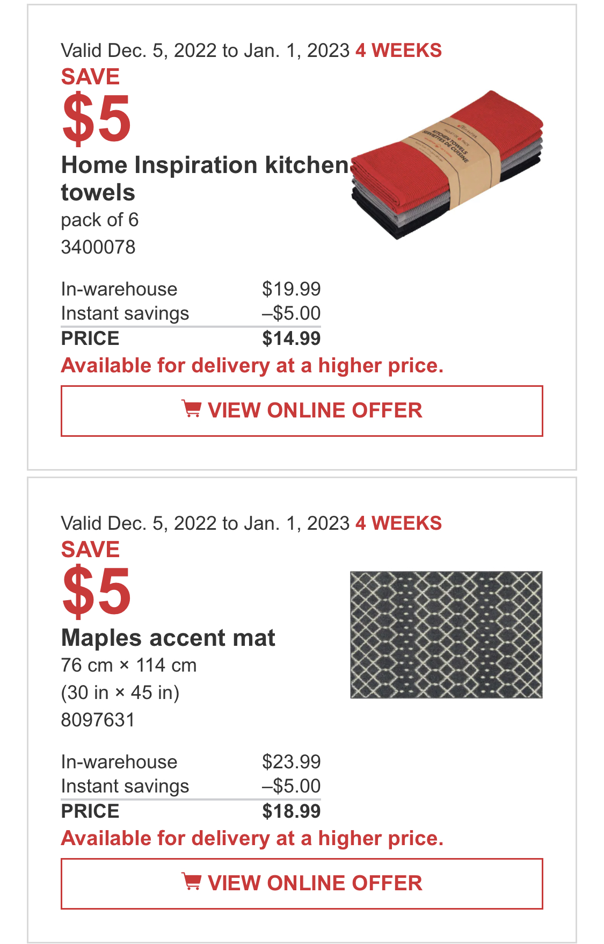Click the $19.99 in-warehouse towels price
This screenshot has height=944, width=604.
(x=292, y=289)
